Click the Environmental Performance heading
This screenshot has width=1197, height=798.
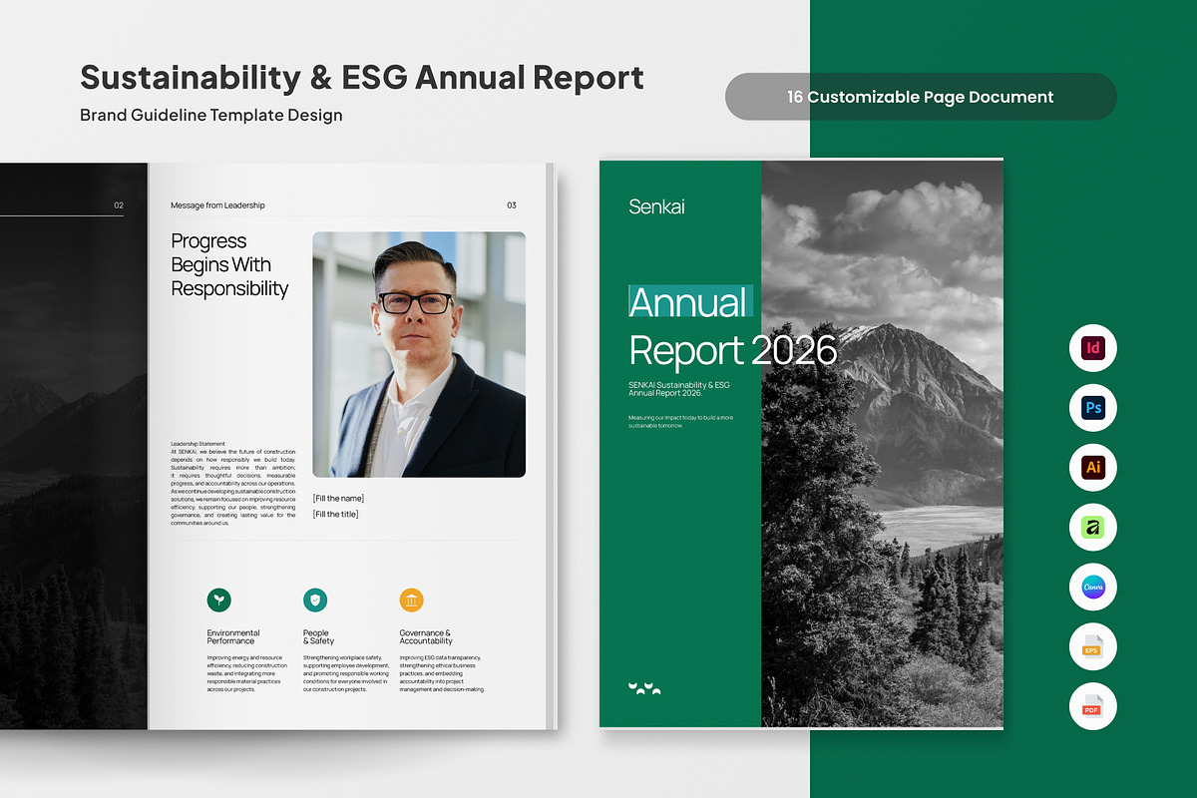pyautogui.click(x=233, y=637)
